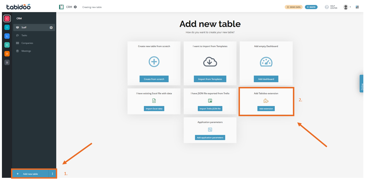
Task: Click the plus circle icon for new table
Action: [154, 62]
